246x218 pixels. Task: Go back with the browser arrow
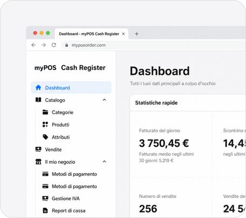tap(33, 45)
